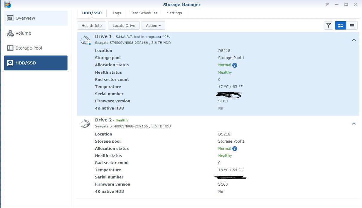Open the Test Scheduler tab
362x208 pixels.
(144, 13)
